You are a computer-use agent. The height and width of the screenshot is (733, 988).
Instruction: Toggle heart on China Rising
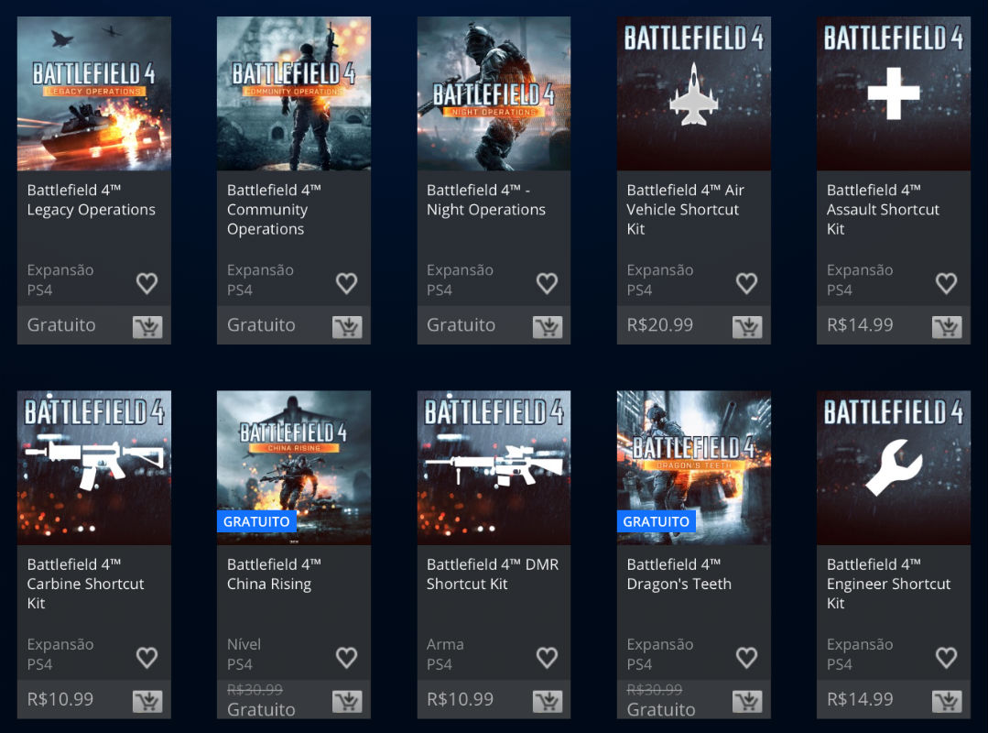pyautogui.click(x=346, y=657)
